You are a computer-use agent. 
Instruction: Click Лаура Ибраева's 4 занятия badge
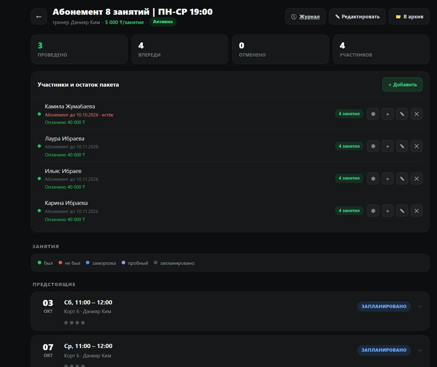pos(349,146)
